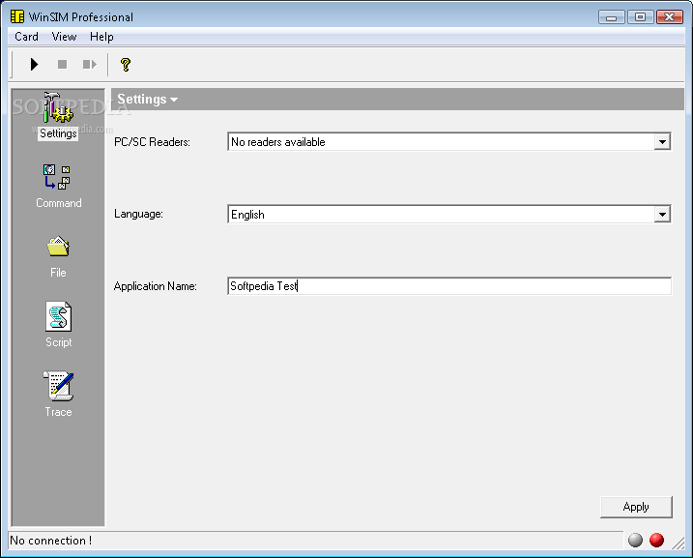Expand the Language dropdown
693x558 pixels.
point(662,215)
